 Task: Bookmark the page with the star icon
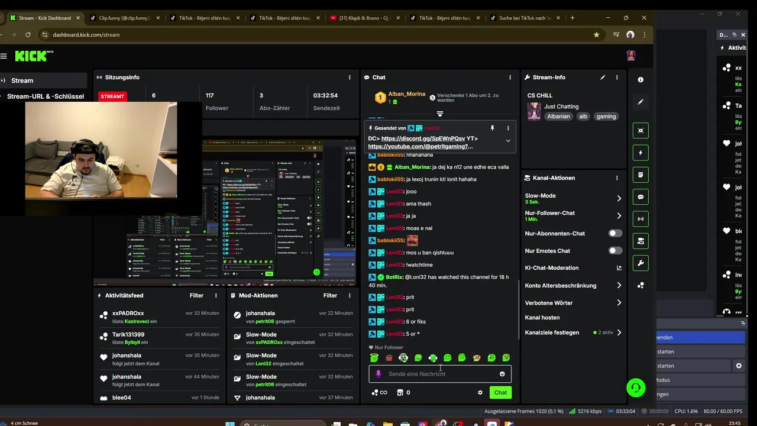(x=596, y=35)
